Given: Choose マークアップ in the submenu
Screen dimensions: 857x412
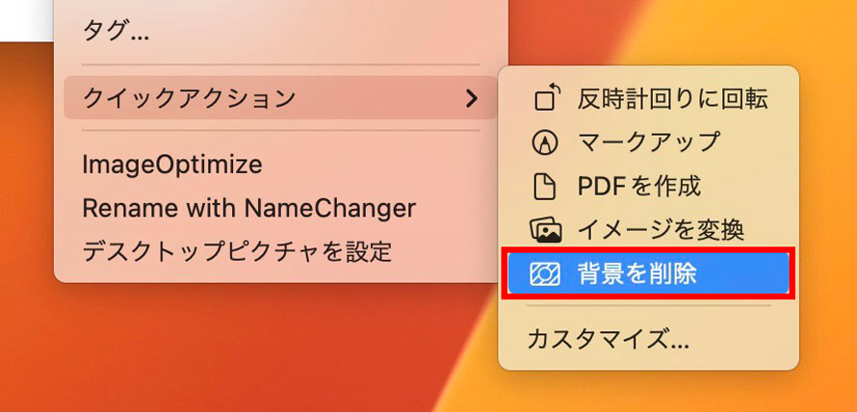Looking at the screenshot, I should 648,142.
